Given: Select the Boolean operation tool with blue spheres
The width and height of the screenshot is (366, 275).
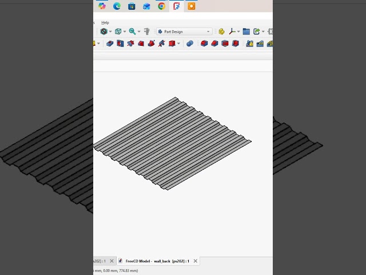Looking at the screenshot, I should [190, 44].
